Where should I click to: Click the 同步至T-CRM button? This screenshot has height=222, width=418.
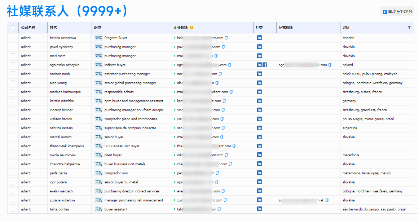[x=397, y=12]
